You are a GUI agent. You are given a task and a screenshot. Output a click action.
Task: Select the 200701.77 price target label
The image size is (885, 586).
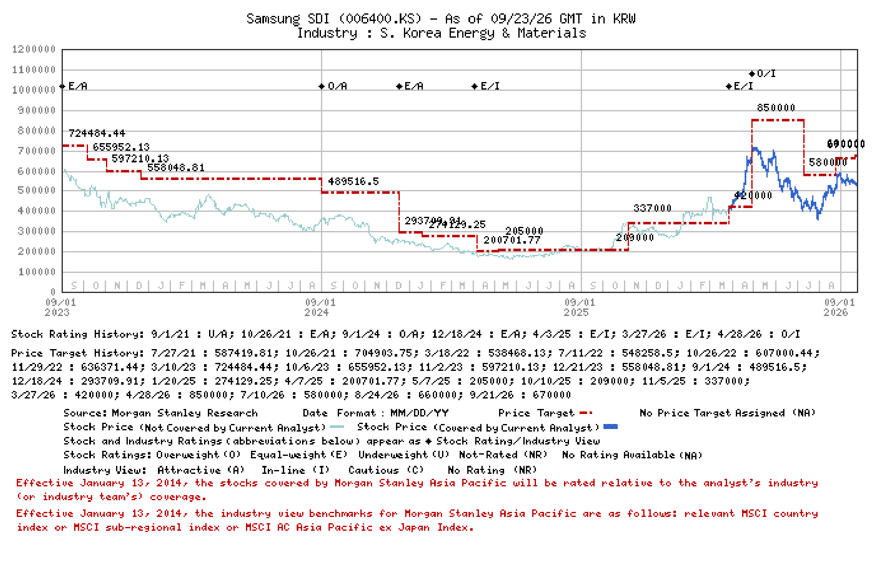pos(512,240)
